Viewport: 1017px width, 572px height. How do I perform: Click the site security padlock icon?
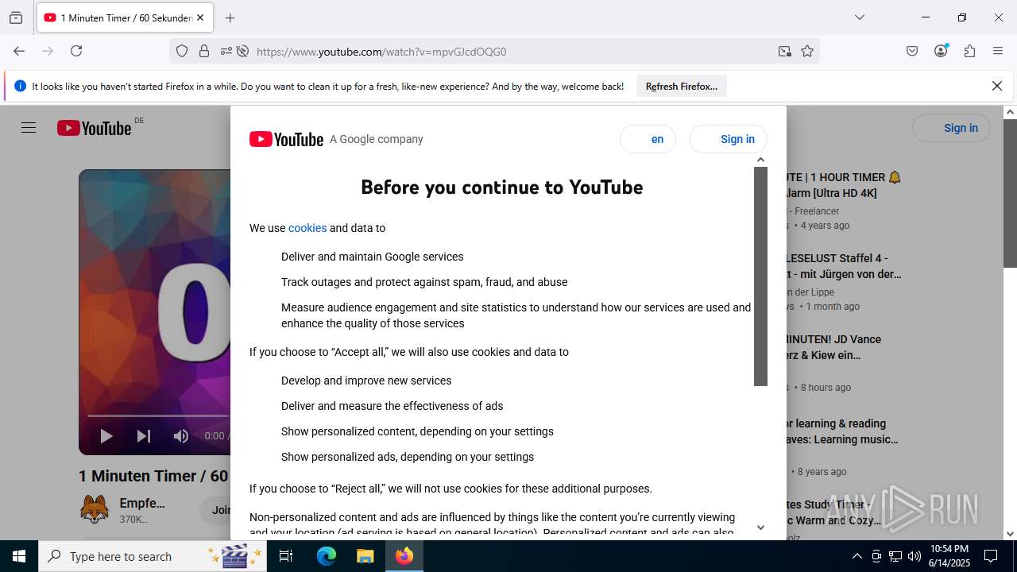204,51
